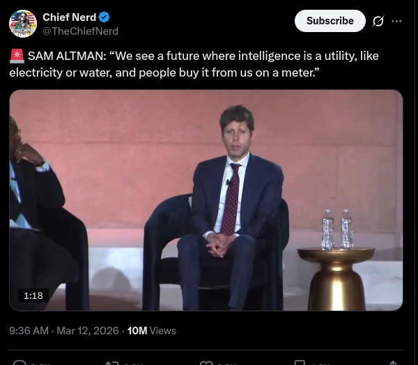Play the Sam Altman video

point(206,200)
